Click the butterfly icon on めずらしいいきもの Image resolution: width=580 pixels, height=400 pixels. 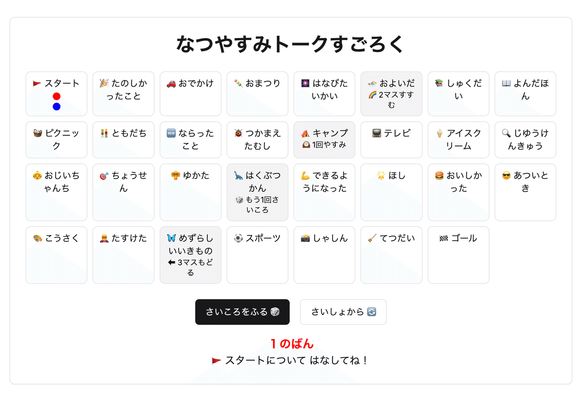(x=172, y=238)
